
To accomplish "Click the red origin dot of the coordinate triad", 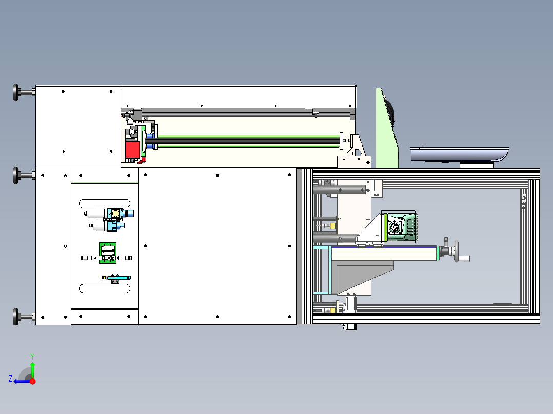I will coord(33,381).
